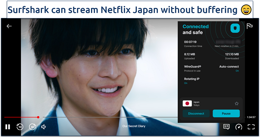Click the red playback position knob
This screenshot has height=137, width=260.
38,117
